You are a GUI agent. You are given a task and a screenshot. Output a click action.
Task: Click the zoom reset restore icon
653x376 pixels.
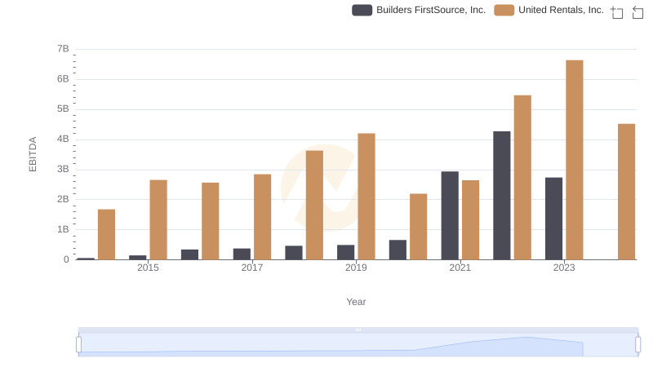pos(637,12)
